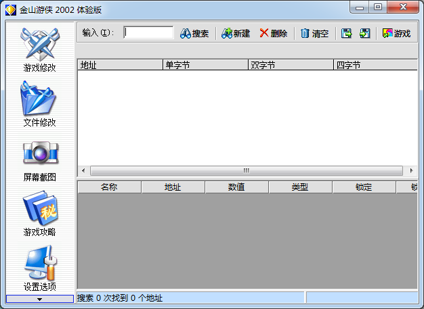Open the 设置选项 settings section
The image size is (424, 309).
coord(39,268)
